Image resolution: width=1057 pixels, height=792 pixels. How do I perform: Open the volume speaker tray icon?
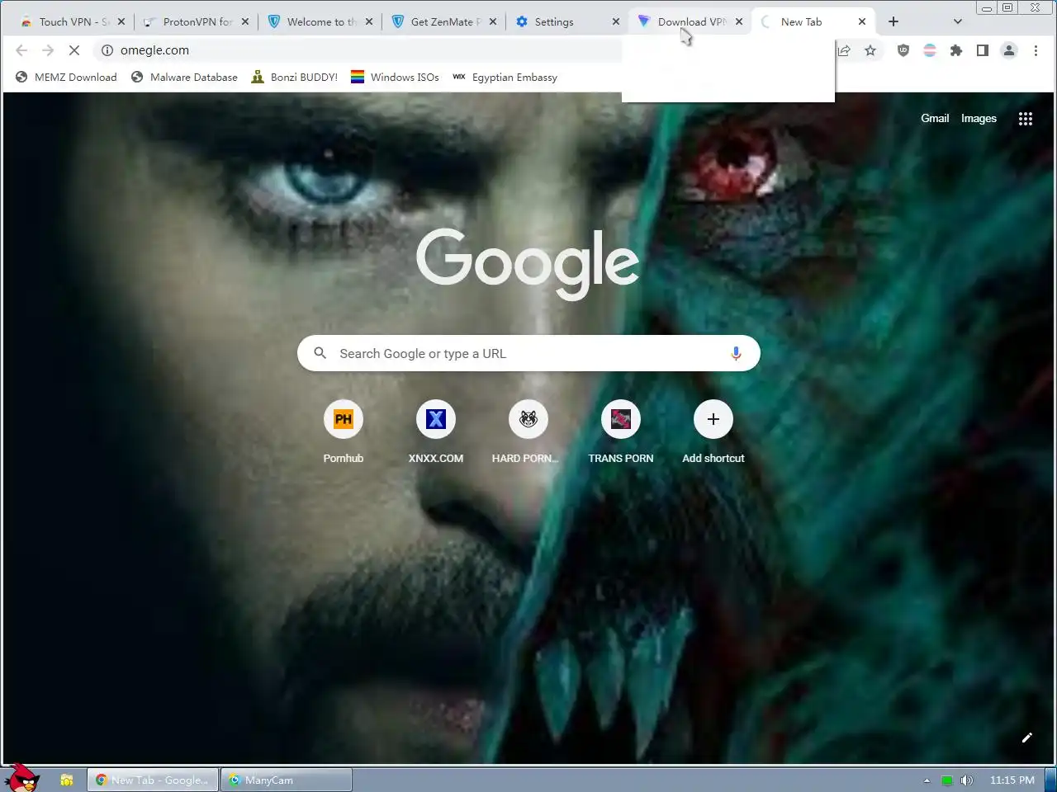pos(967,780)
